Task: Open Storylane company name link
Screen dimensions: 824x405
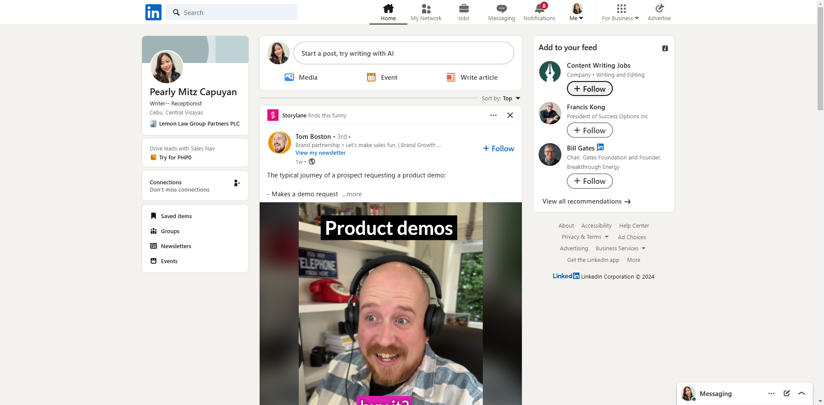Action: 294,116
